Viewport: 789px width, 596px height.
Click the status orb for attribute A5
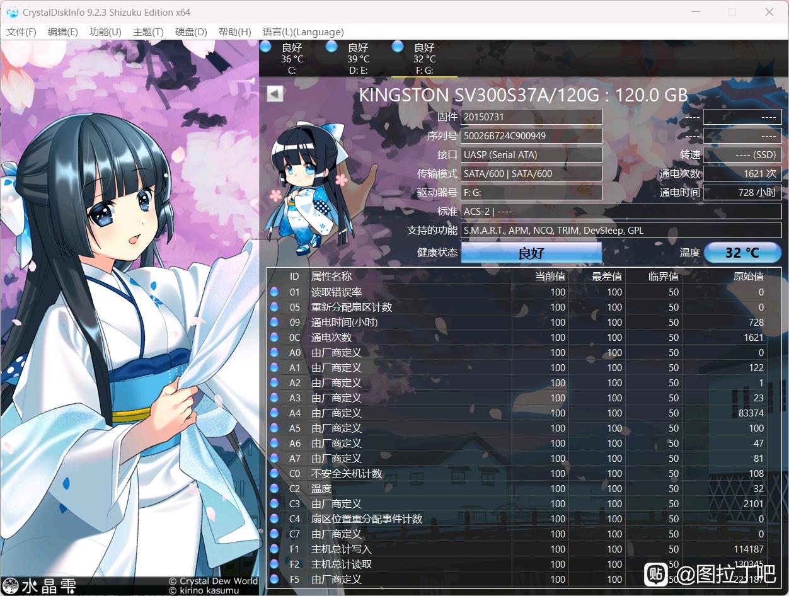pyautogui.click(x=274, y=428)
